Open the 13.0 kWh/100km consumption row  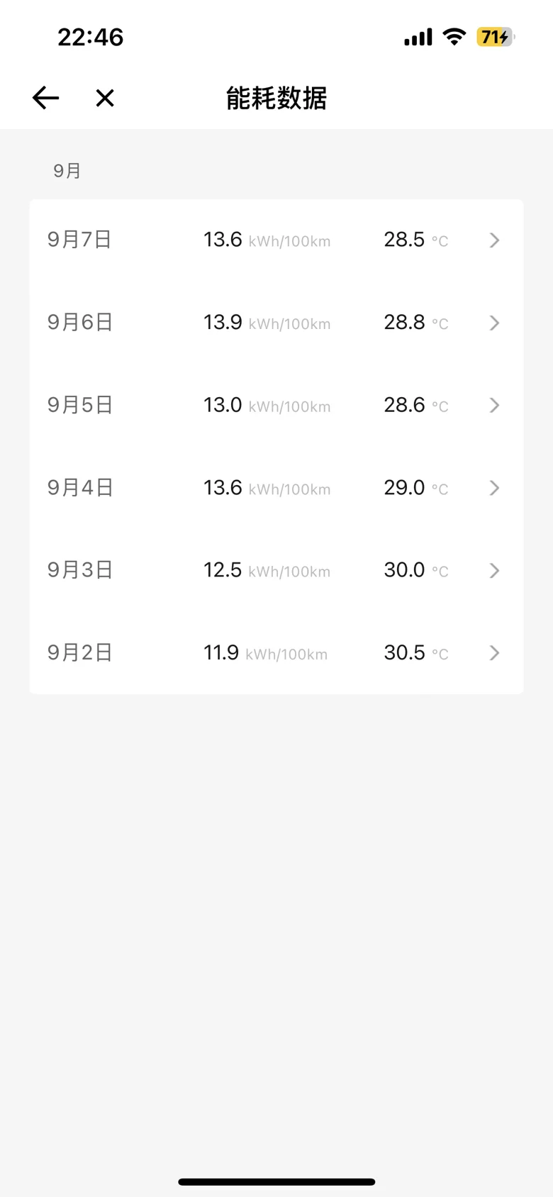coord(267,405)
